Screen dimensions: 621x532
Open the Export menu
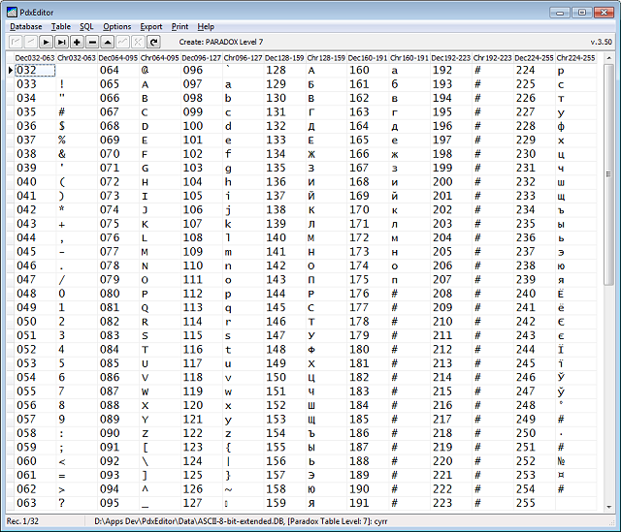tap(151, 26)
